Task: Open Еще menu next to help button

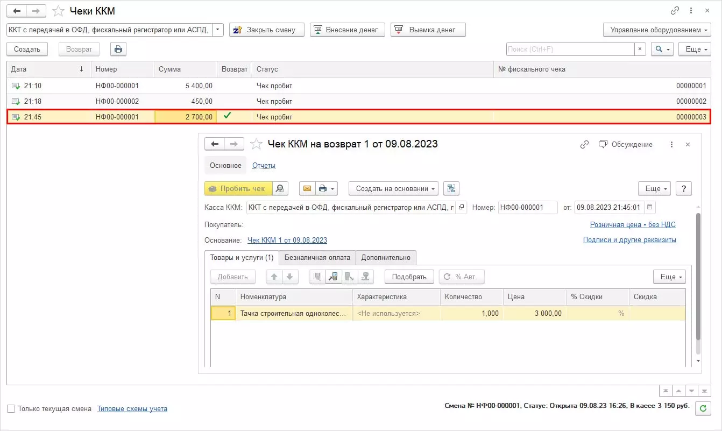Action: [654, 188]
